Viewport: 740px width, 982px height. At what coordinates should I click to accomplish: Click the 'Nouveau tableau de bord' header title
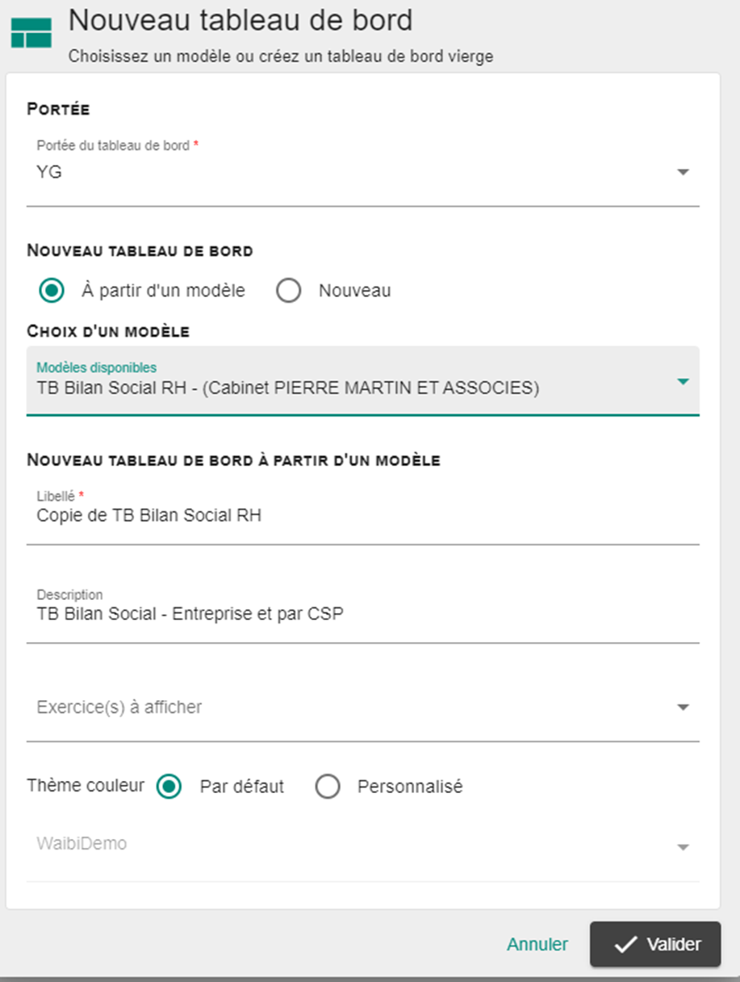pyautogui.click(x=240, y=20)
